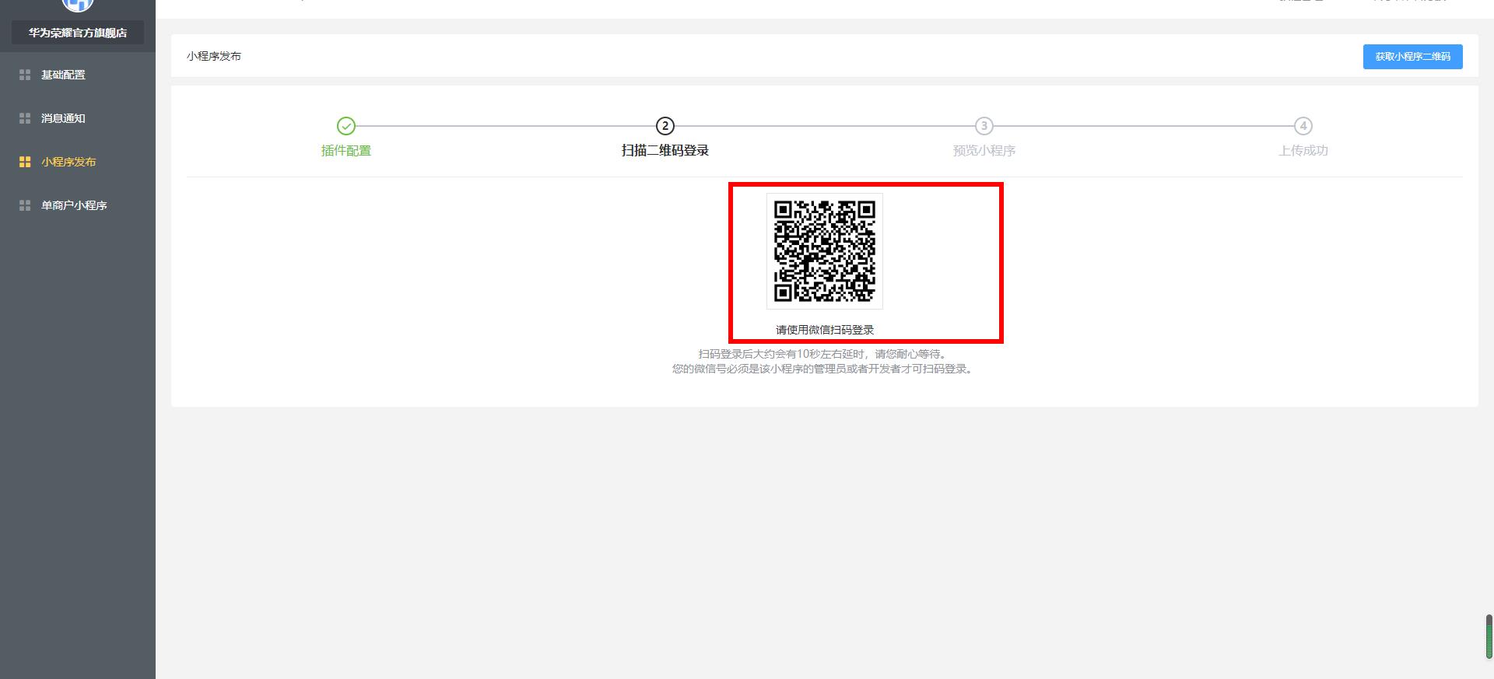
Task: Click the 预览小程序 step label
Action: (984, 151)
